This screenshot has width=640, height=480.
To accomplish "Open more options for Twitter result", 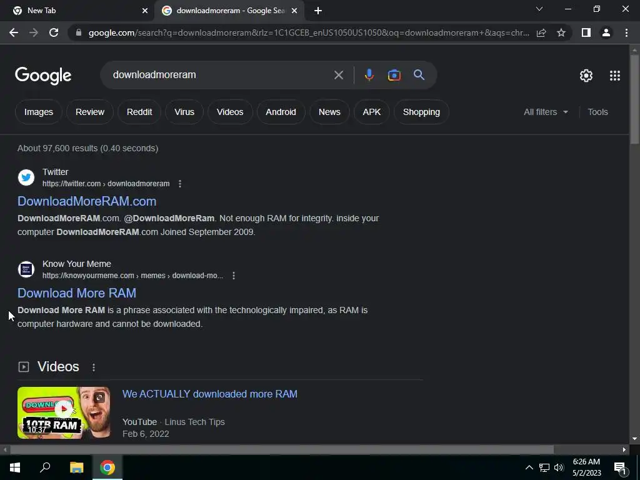I will click(x=180, y=184).
